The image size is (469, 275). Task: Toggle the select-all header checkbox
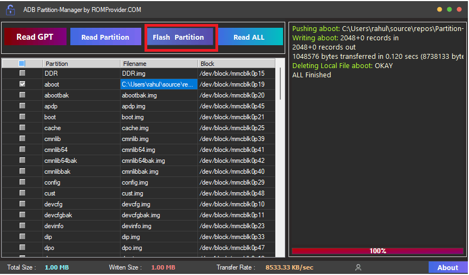(x=21, y=63)
